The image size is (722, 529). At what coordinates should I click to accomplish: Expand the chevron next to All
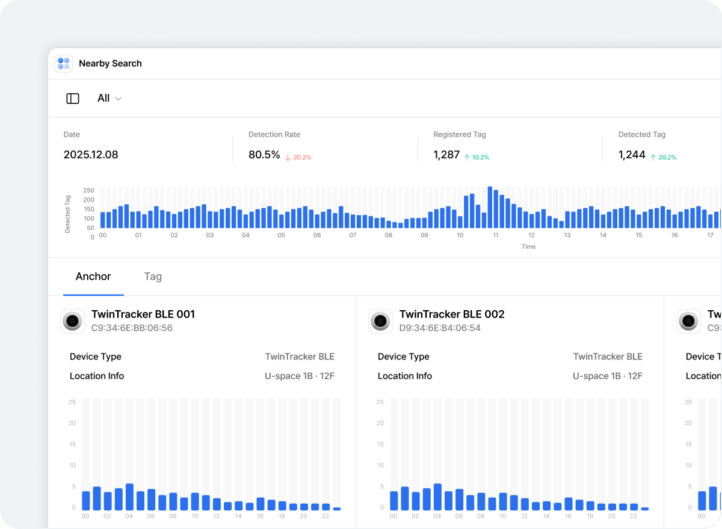119,99
